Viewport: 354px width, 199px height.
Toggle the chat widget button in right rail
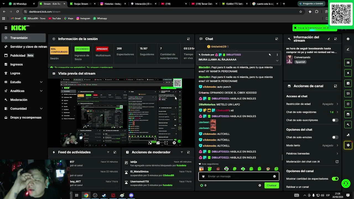coord(348,93)
